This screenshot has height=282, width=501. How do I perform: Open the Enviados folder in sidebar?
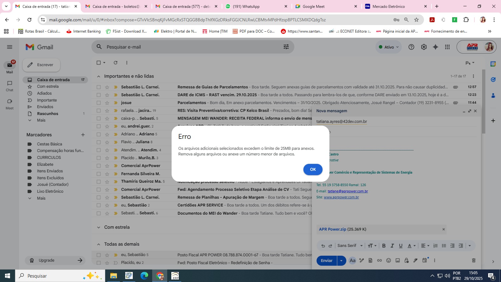pyautogui.click(x=45, y=107)
